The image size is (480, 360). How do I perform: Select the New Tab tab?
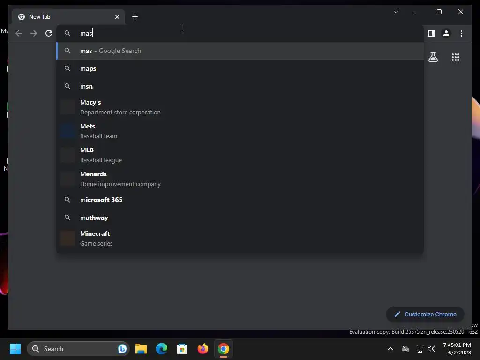[68, 17]
